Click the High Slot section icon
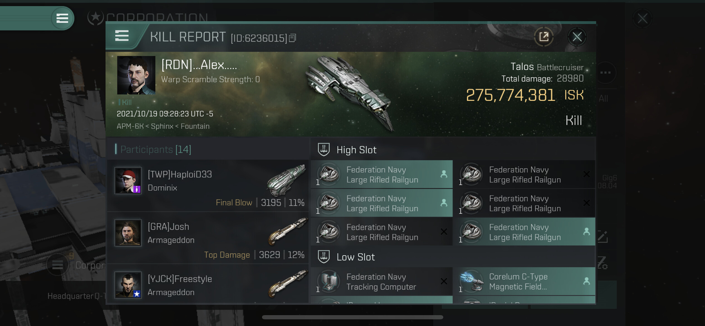The image size is (705, 326). [x=324, y=150]
